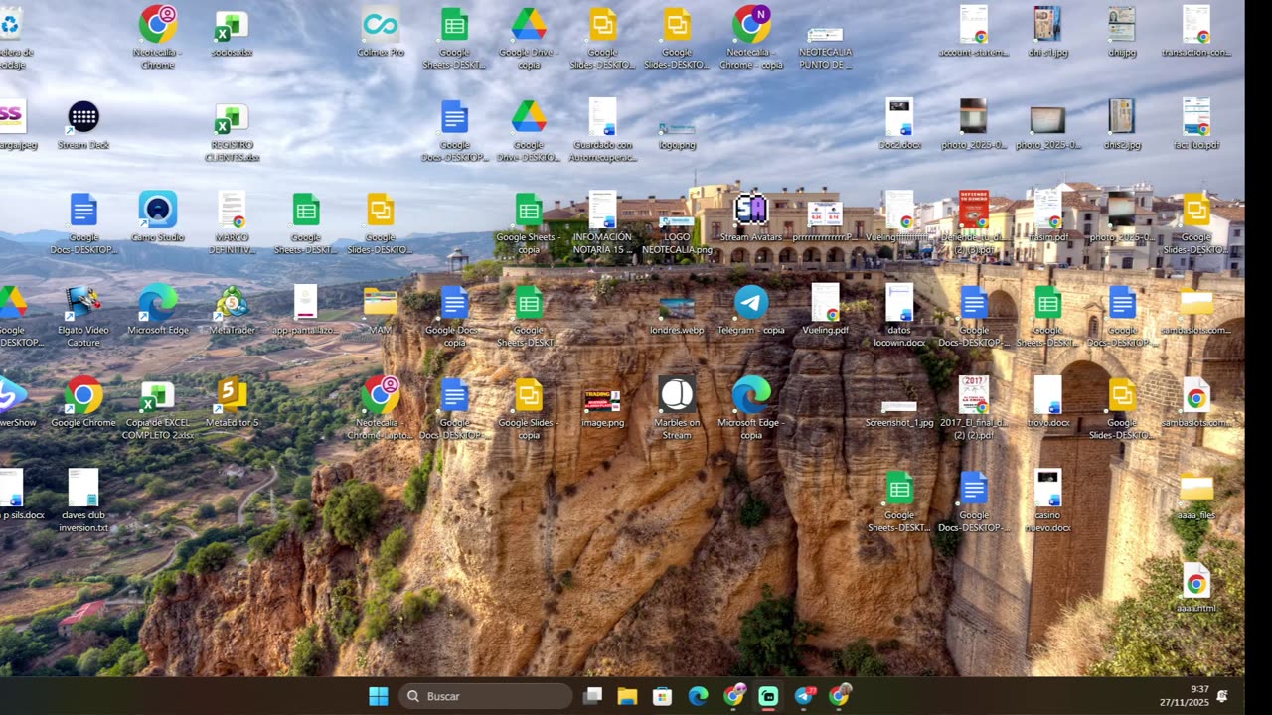The image size is (1272, 715).
Task: Open Microsoft Edge from the taskbar
Action: (699, 696)
